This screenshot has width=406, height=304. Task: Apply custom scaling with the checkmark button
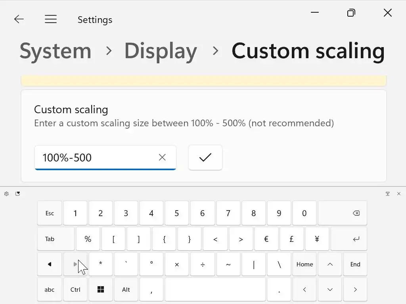click(205, 158)
